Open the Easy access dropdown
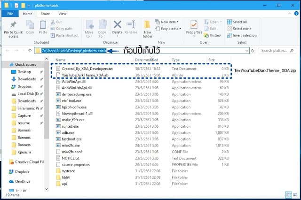301x200 pixels. [168, 29]
